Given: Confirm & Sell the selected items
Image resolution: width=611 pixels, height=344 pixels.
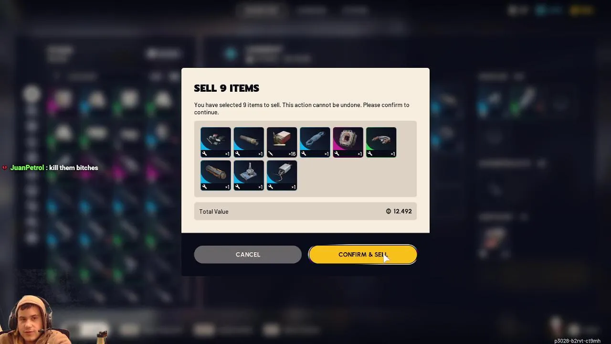Looking at the screenshot, I should click(363, 255).
